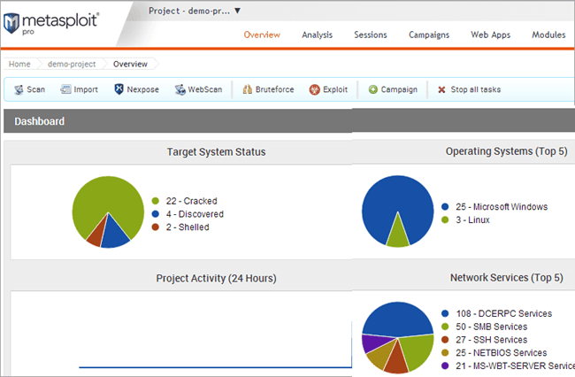Viewport: 575px width, 377px height.
Task: Switch to the Analysis tab
Action: (x=318, y=35)
